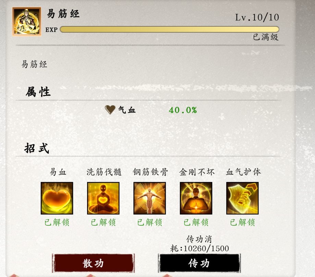The width and height of the screenshot is (315, 277).
Task: Click the 传功消耗 10260/1500 cost text
Action: 199,244
